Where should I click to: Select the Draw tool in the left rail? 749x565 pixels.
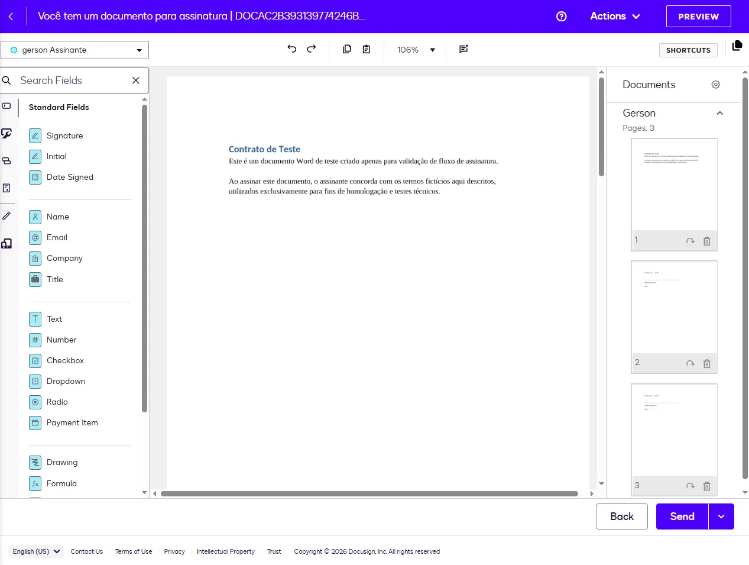tap(7, 216)
